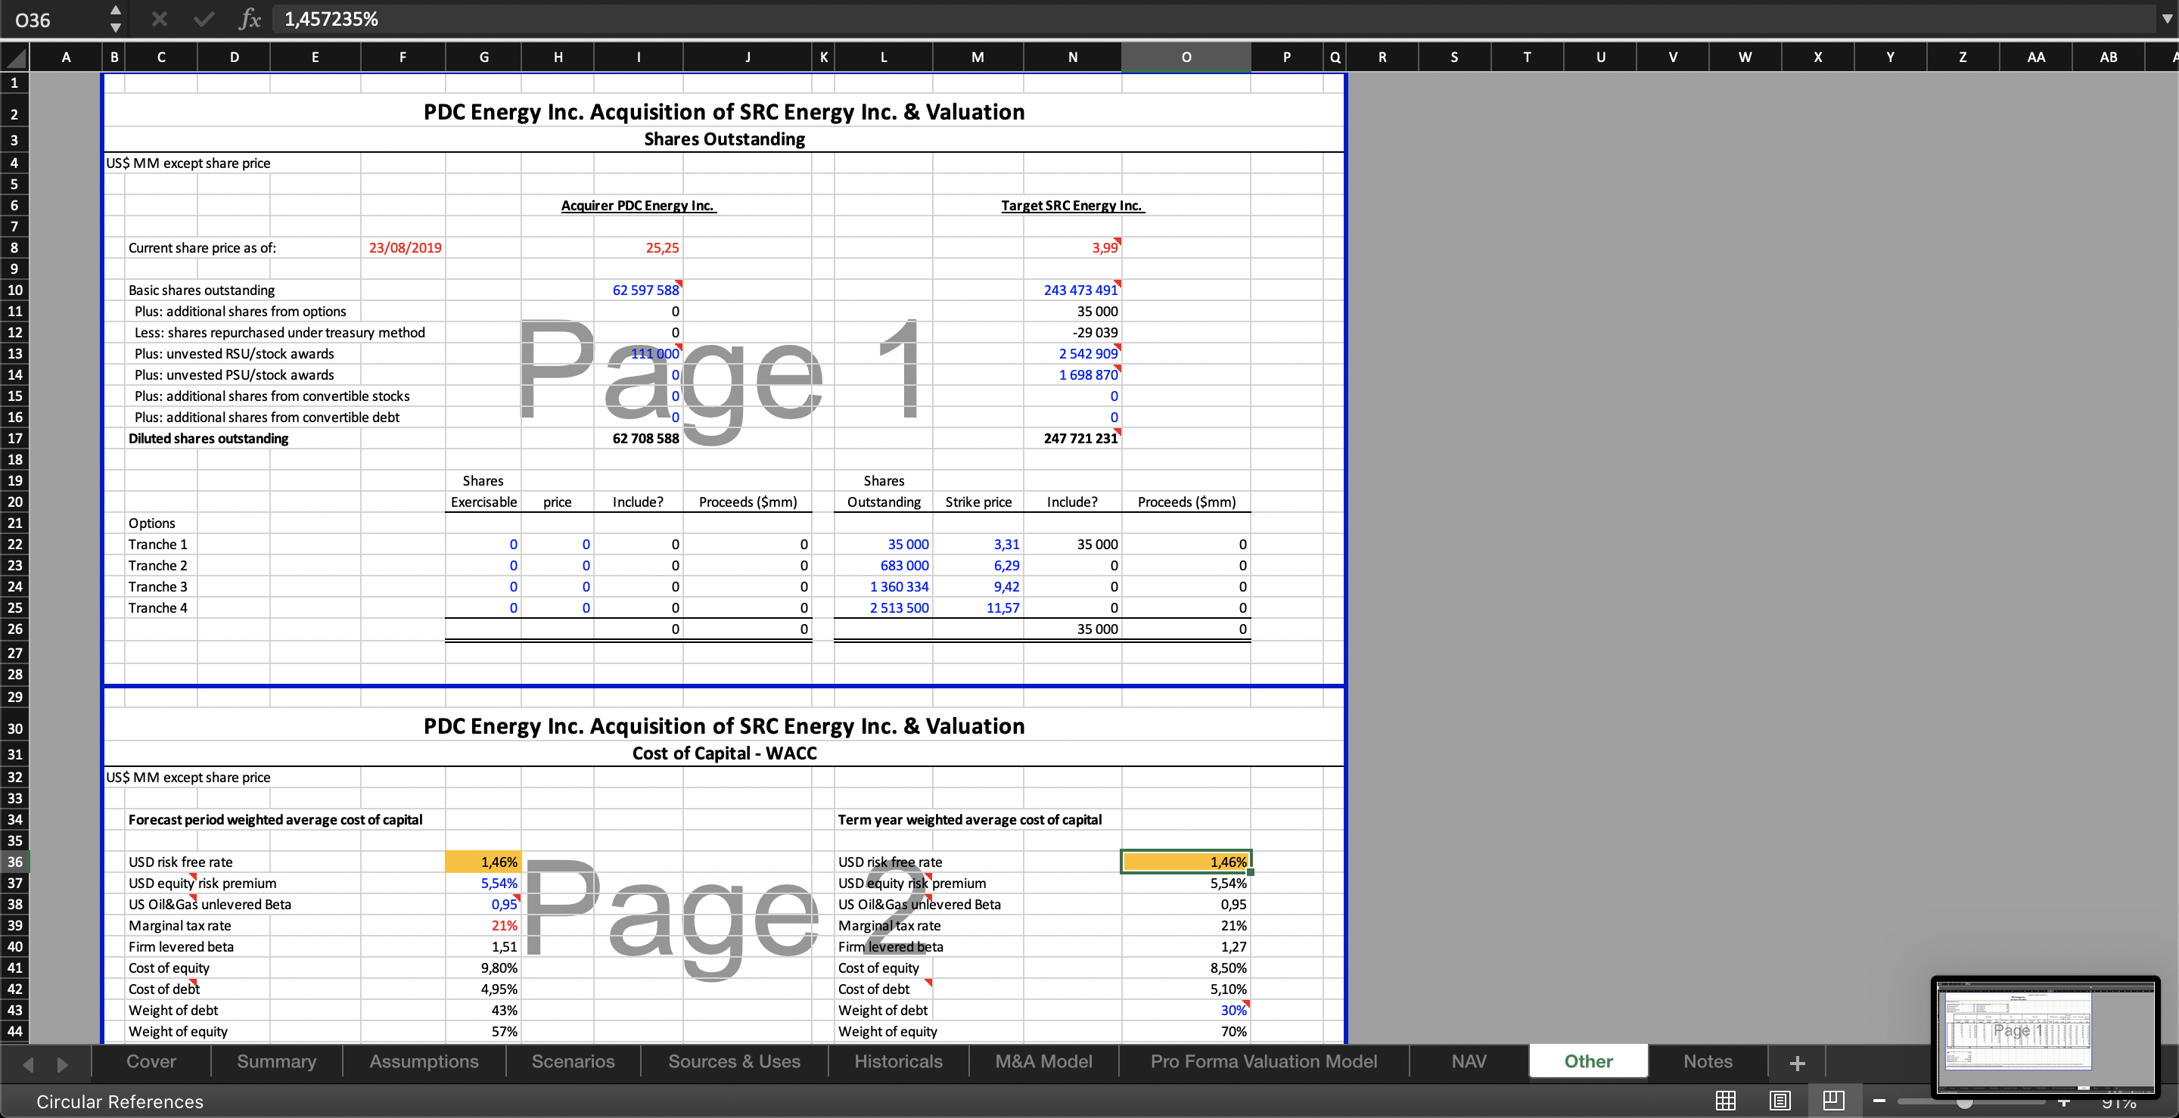2179x1118 pixels.
Task: Click the formula bar showing 1,457235%
Action: tap(1210, 19)
